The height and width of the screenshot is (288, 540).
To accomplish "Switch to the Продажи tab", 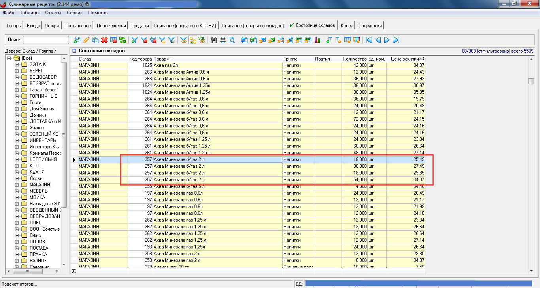I will (x=140, y=26).
